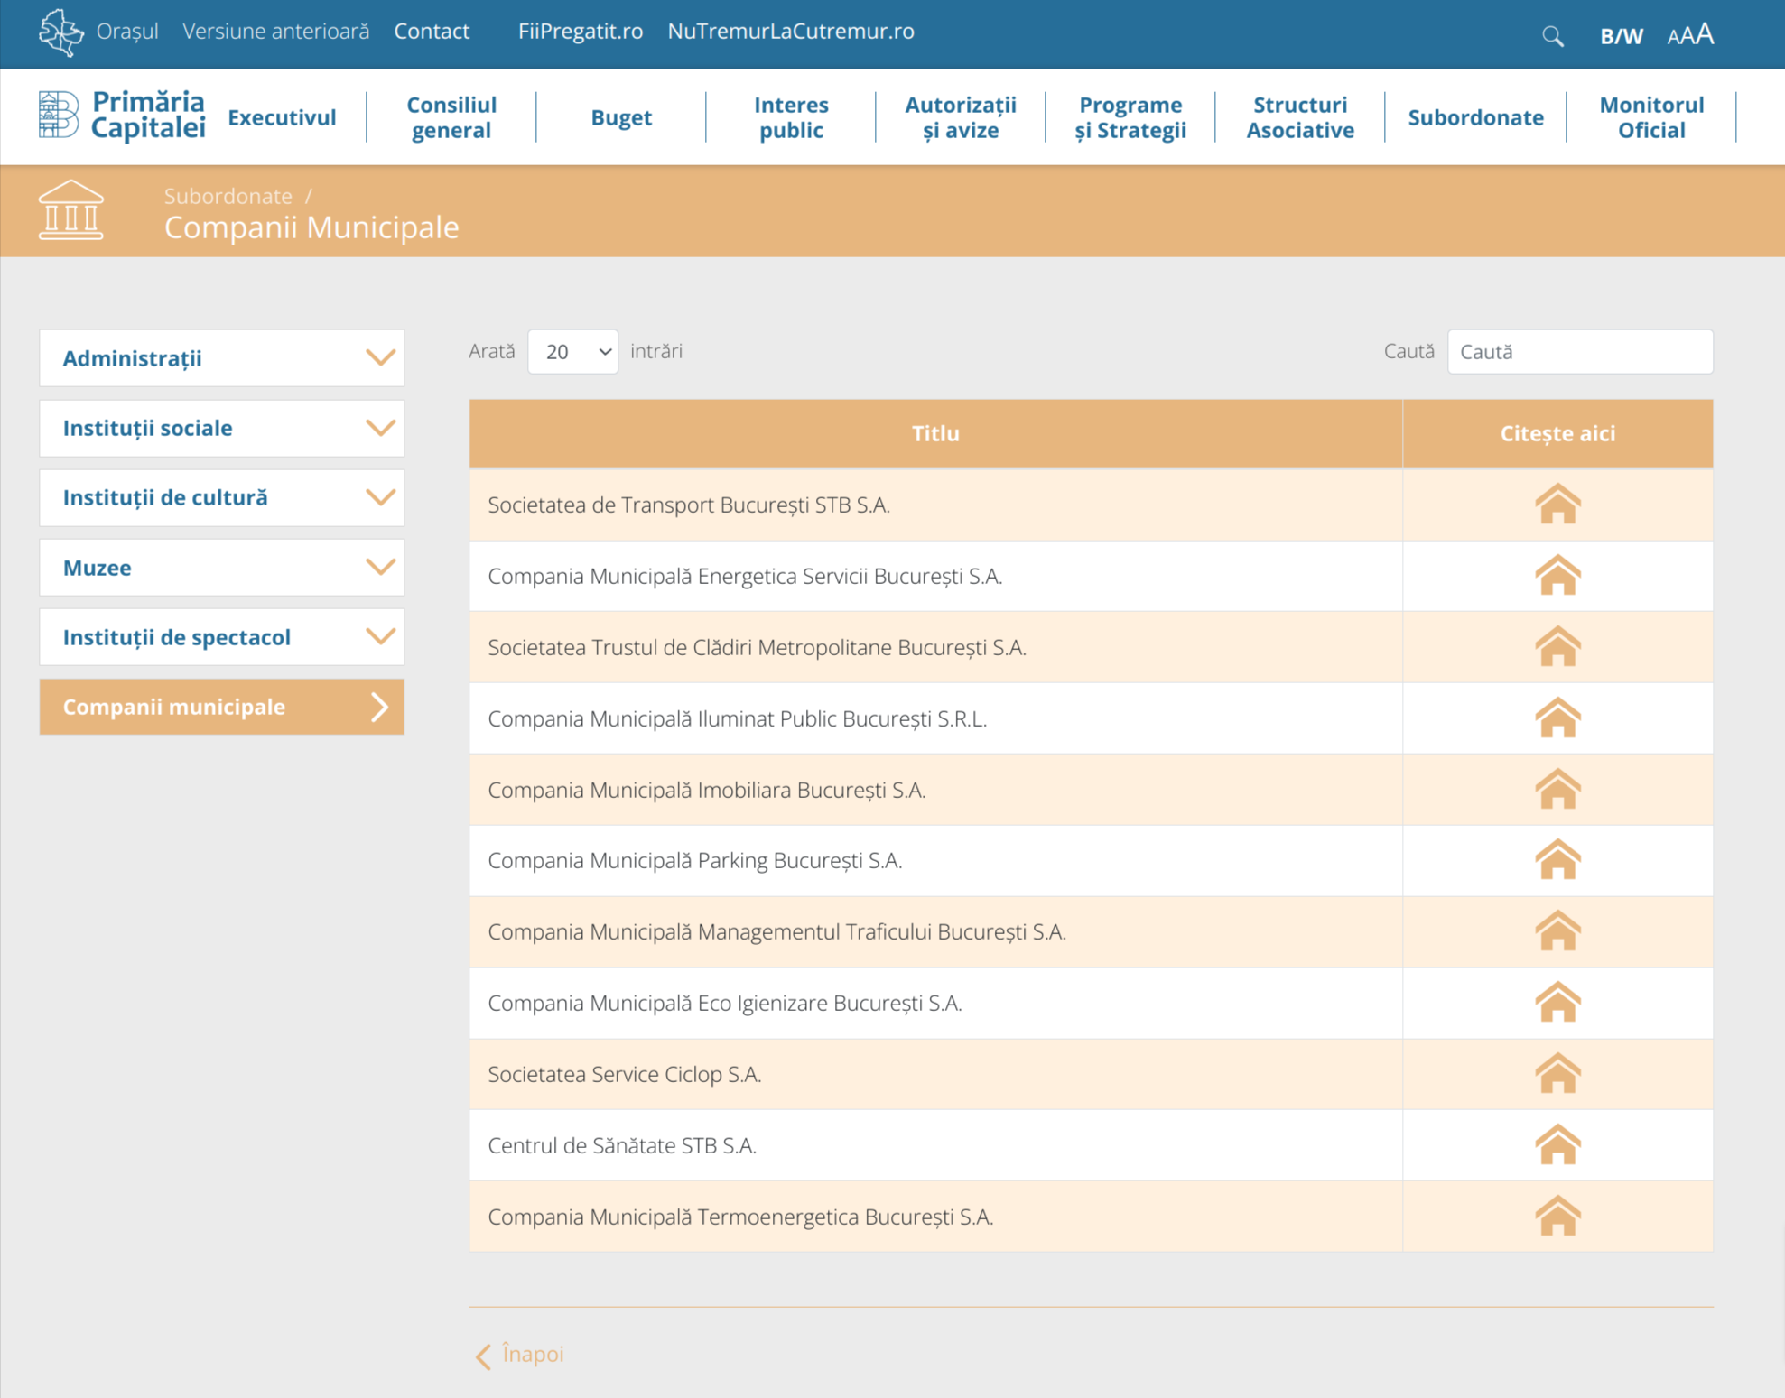Screen dimensions: 1785x1398
Task: Open the entries count dropdown showing 20
Action: coord(572,352)
